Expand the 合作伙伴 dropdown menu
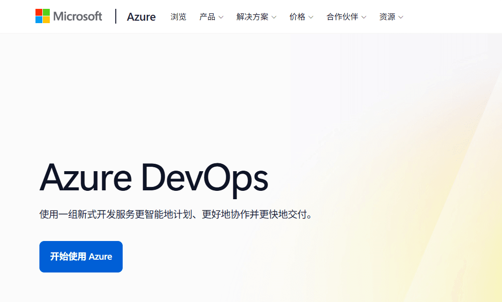Image resolution: width=502 pixels, height=302 pixels. pos(346,17)
